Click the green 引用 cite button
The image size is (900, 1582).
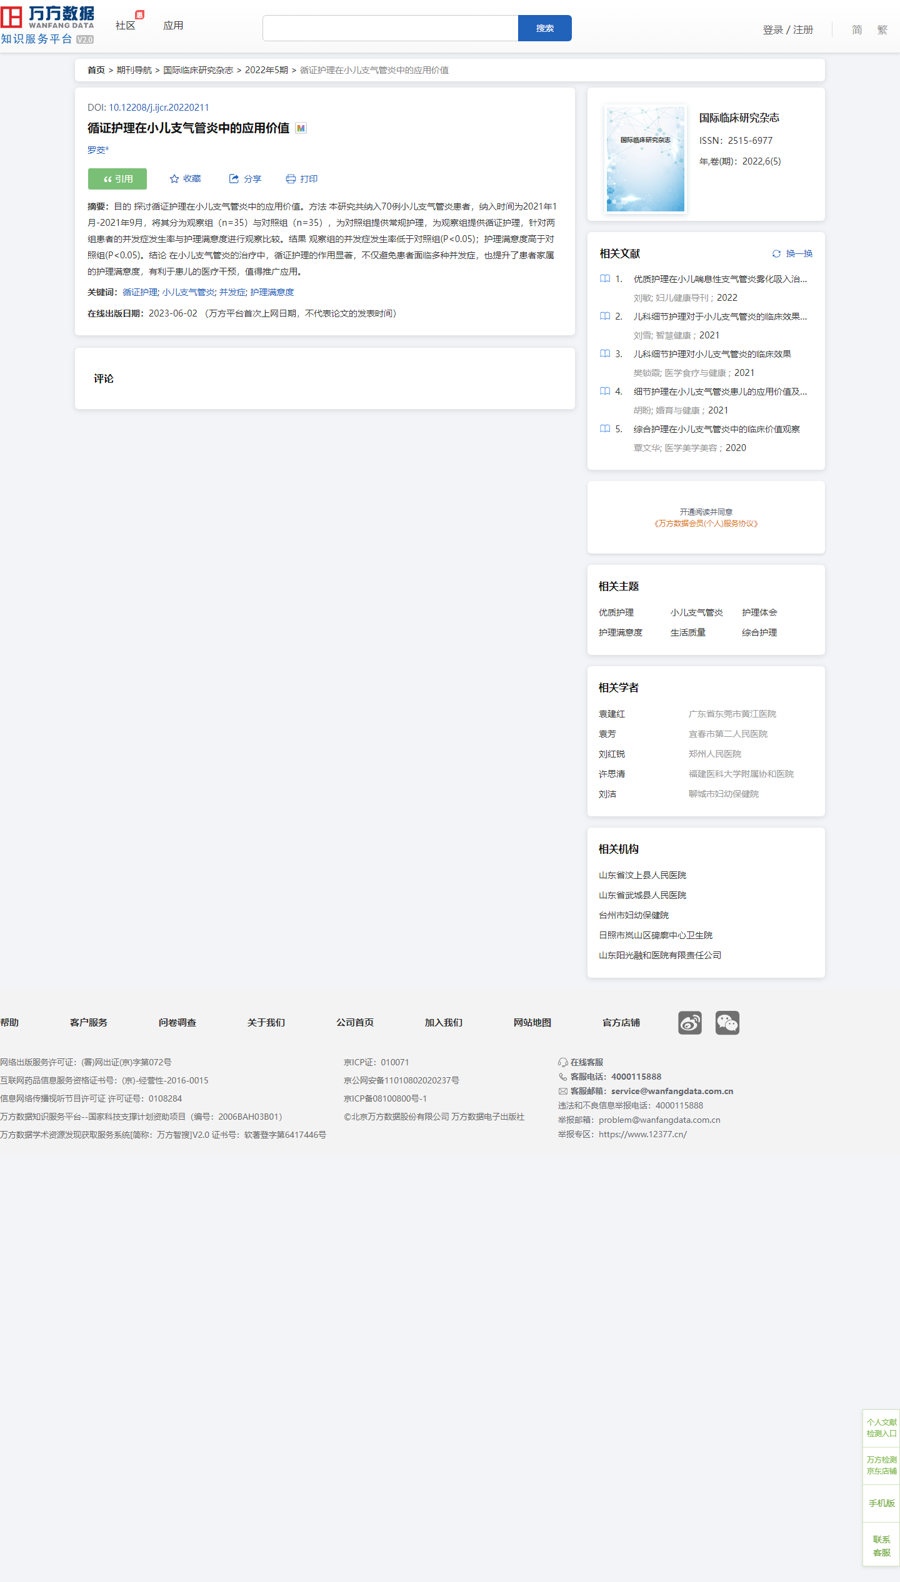point(117,179)
